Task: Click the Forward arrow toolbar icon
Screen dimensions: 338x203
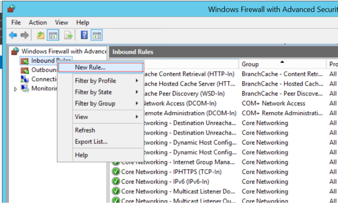Action: click(x=25, y=35)
